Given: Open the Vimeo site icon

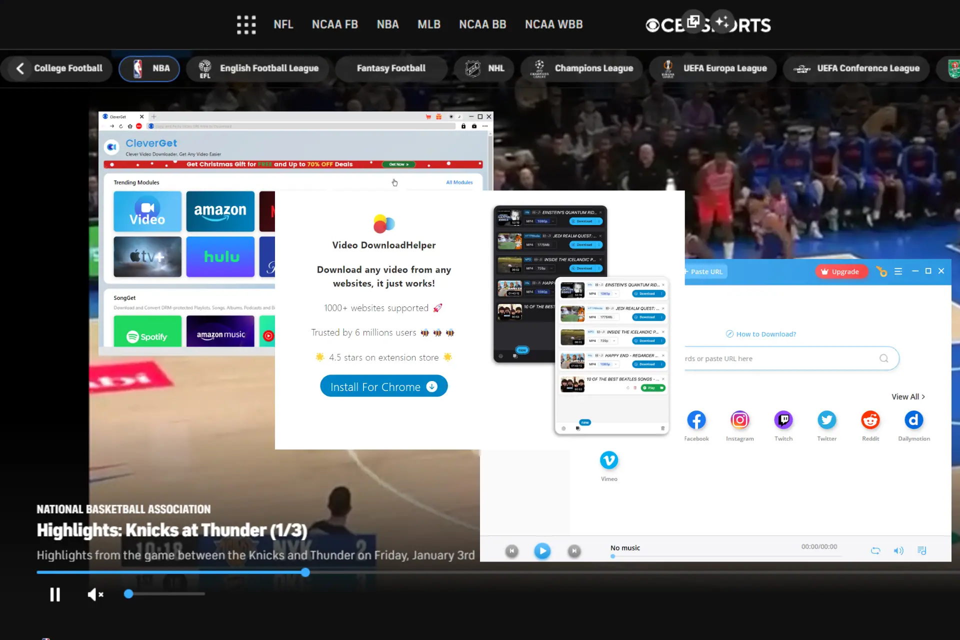Looking at the screenshot, I should tap(609, 460).
